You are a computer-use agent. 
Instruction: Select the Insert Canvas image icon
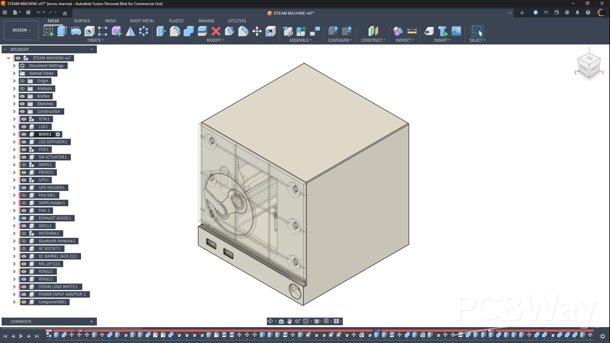pos(456,31)
